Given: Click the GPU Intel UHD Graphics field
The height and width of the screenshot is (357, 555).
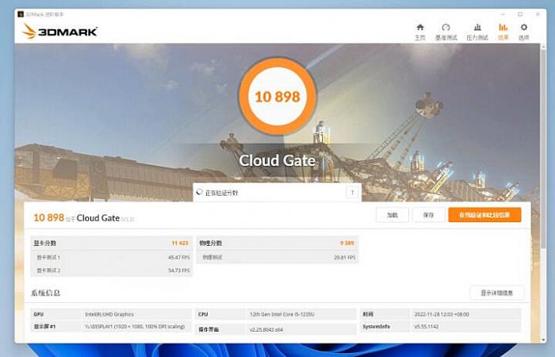Looking at the screenshot, I should 111,314.
